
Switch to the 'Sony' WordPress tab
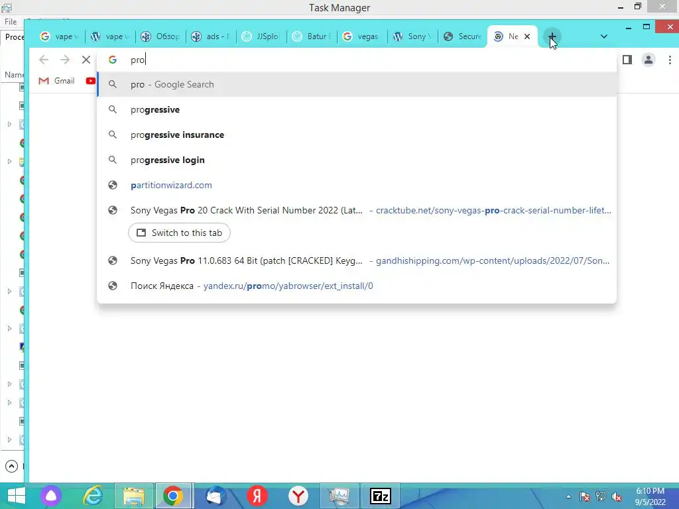pos(412,37)
